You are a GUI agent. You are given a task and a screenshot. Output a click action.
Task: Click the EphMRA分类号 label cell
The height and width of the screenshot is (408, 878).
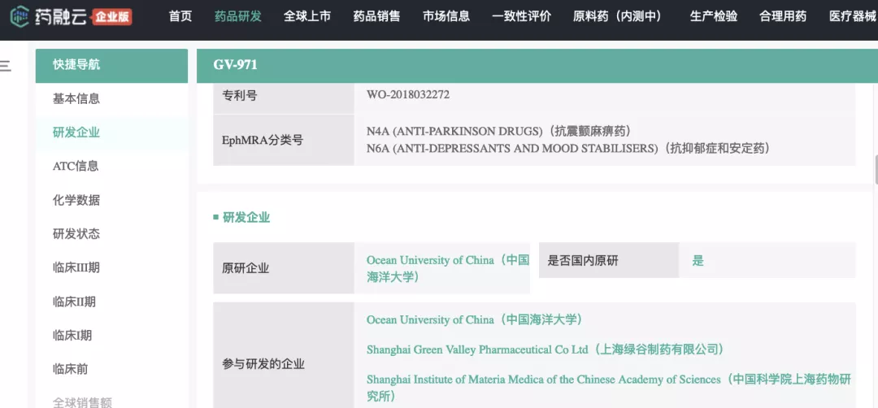pyautogui.click(x=284, y=140)
